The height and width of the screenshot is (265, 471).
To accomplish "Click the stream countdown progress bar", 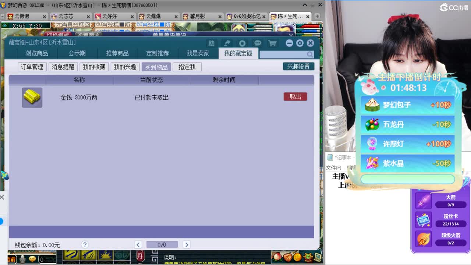I will [408, 179].
